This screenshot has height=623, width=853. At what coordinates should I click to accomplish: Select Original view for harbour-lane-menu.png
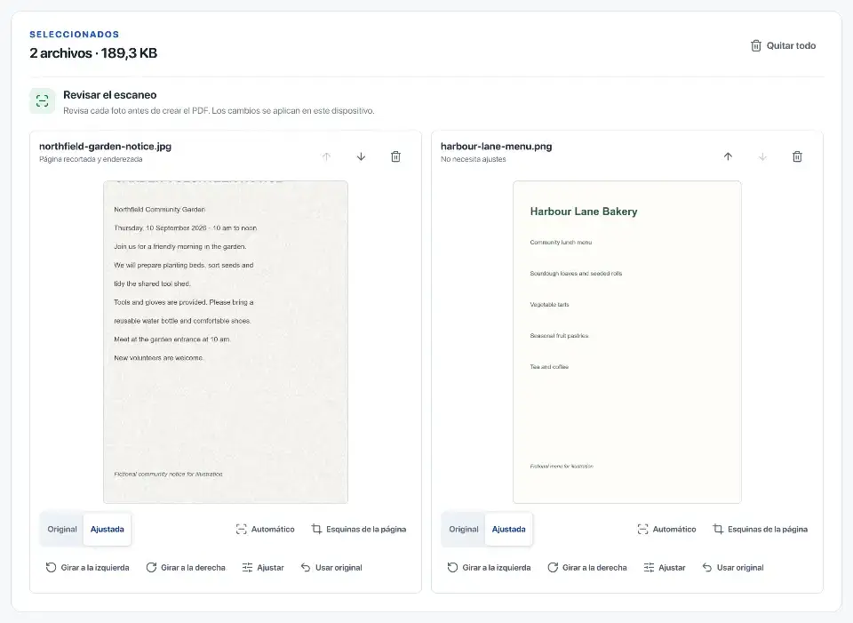[x=464, y=529]
